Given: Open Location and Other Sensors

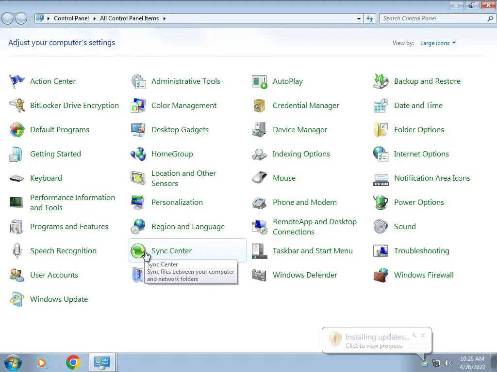Looking at the screenshot, I should 183,178.
